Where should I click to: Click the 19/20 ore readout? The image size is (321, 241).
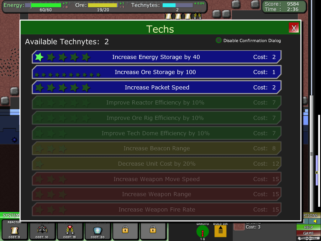click(103, 10)
